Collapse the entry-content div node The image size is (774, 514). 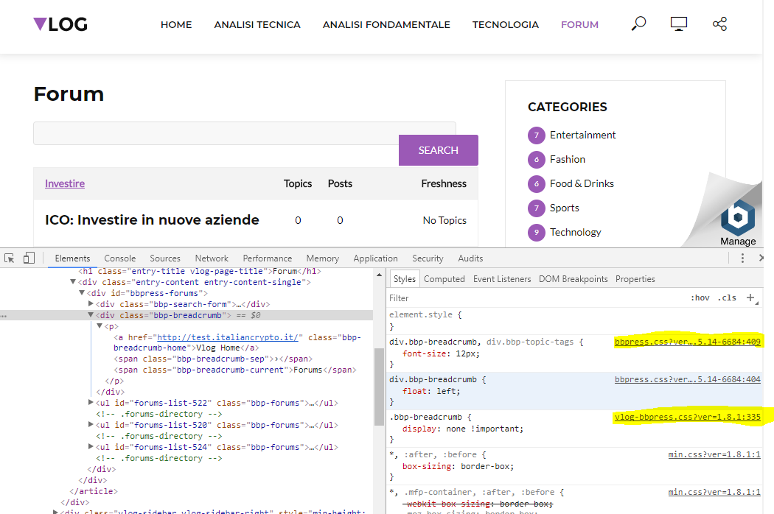(x=72, y=281)
